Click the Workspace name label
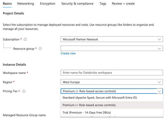Image resolution: width=165 pixels, height=120 pixels. coord(14,73)
